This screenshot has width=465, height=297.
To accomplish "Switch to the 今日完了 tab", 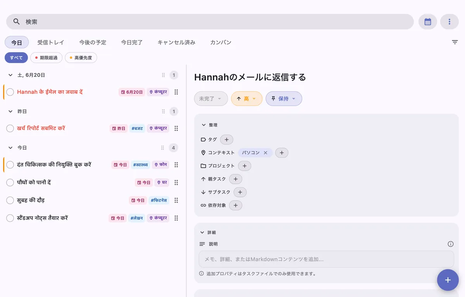I will coord(132,42).
